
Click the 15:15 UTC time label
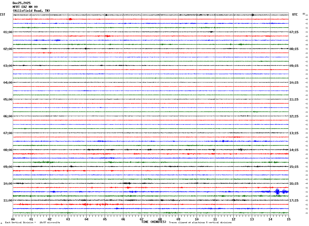tap(294, 167)
